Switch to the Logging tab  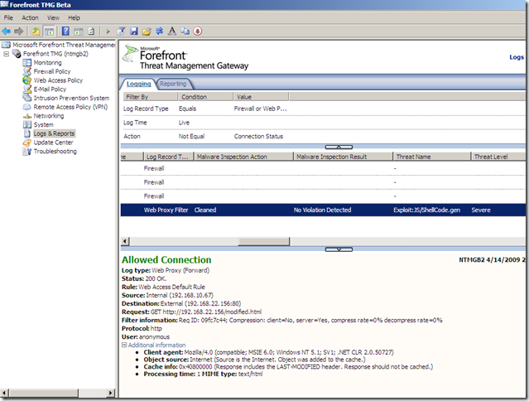pos(138,84)
